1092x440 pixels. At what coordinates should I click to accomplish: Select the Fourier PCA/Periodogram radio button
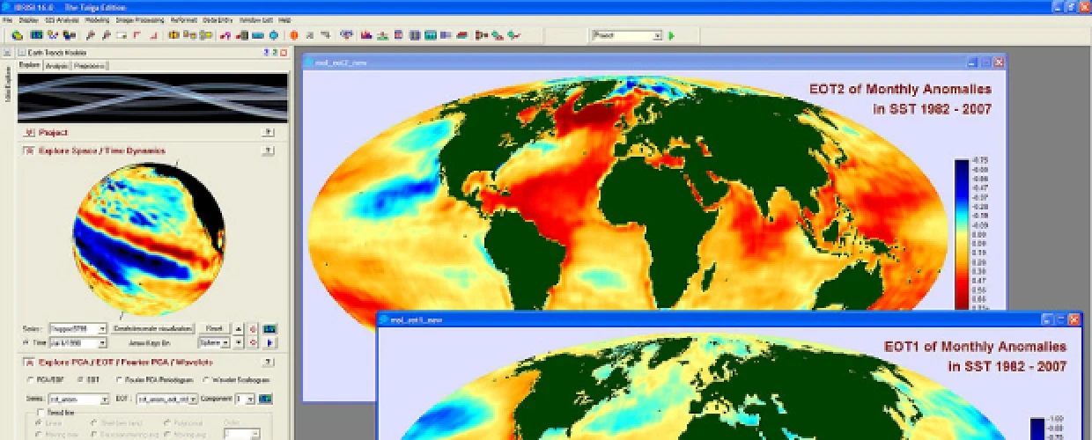coord(120,379)
